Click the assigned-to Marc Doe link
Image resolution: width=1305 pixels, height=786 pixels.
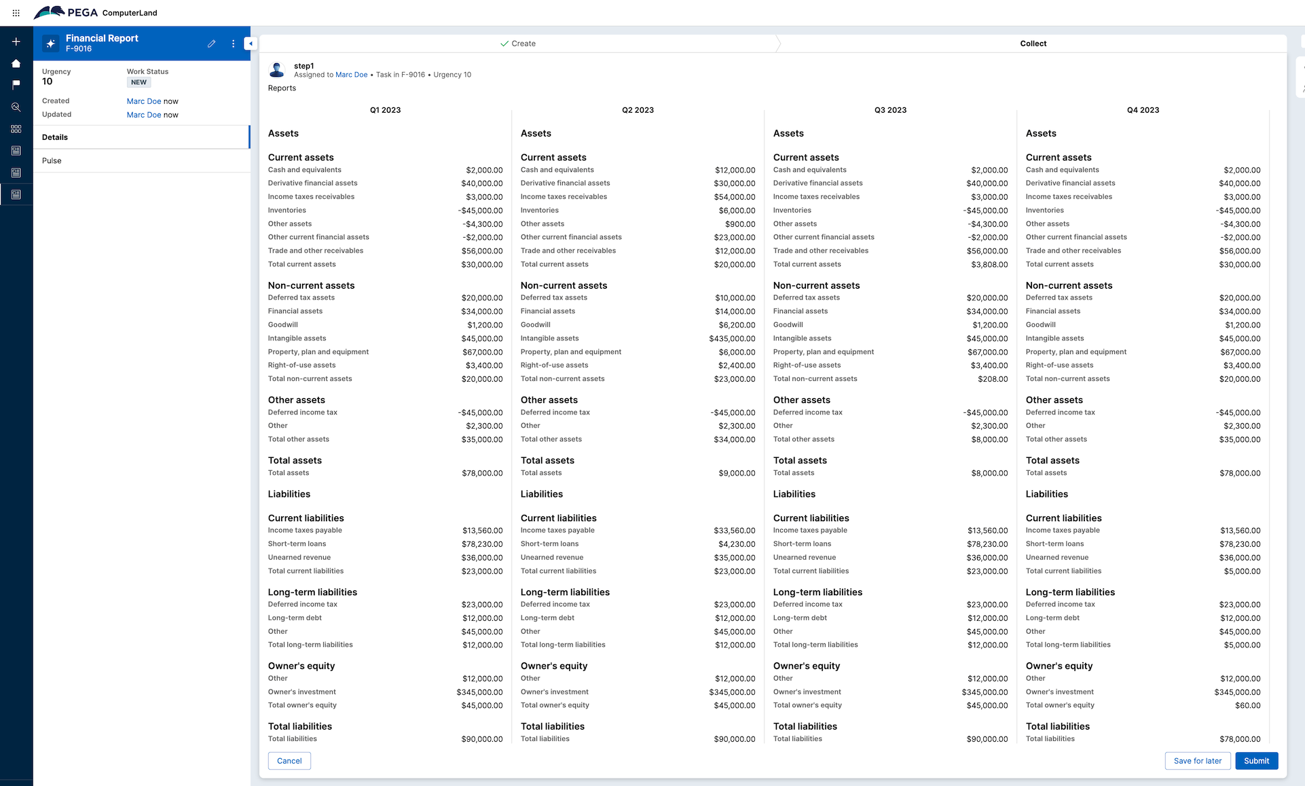click(351, 75)
